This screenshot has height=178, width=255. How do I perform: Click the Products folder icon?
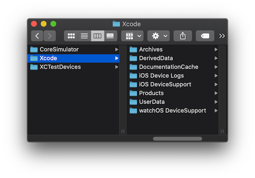coord(133,93)
